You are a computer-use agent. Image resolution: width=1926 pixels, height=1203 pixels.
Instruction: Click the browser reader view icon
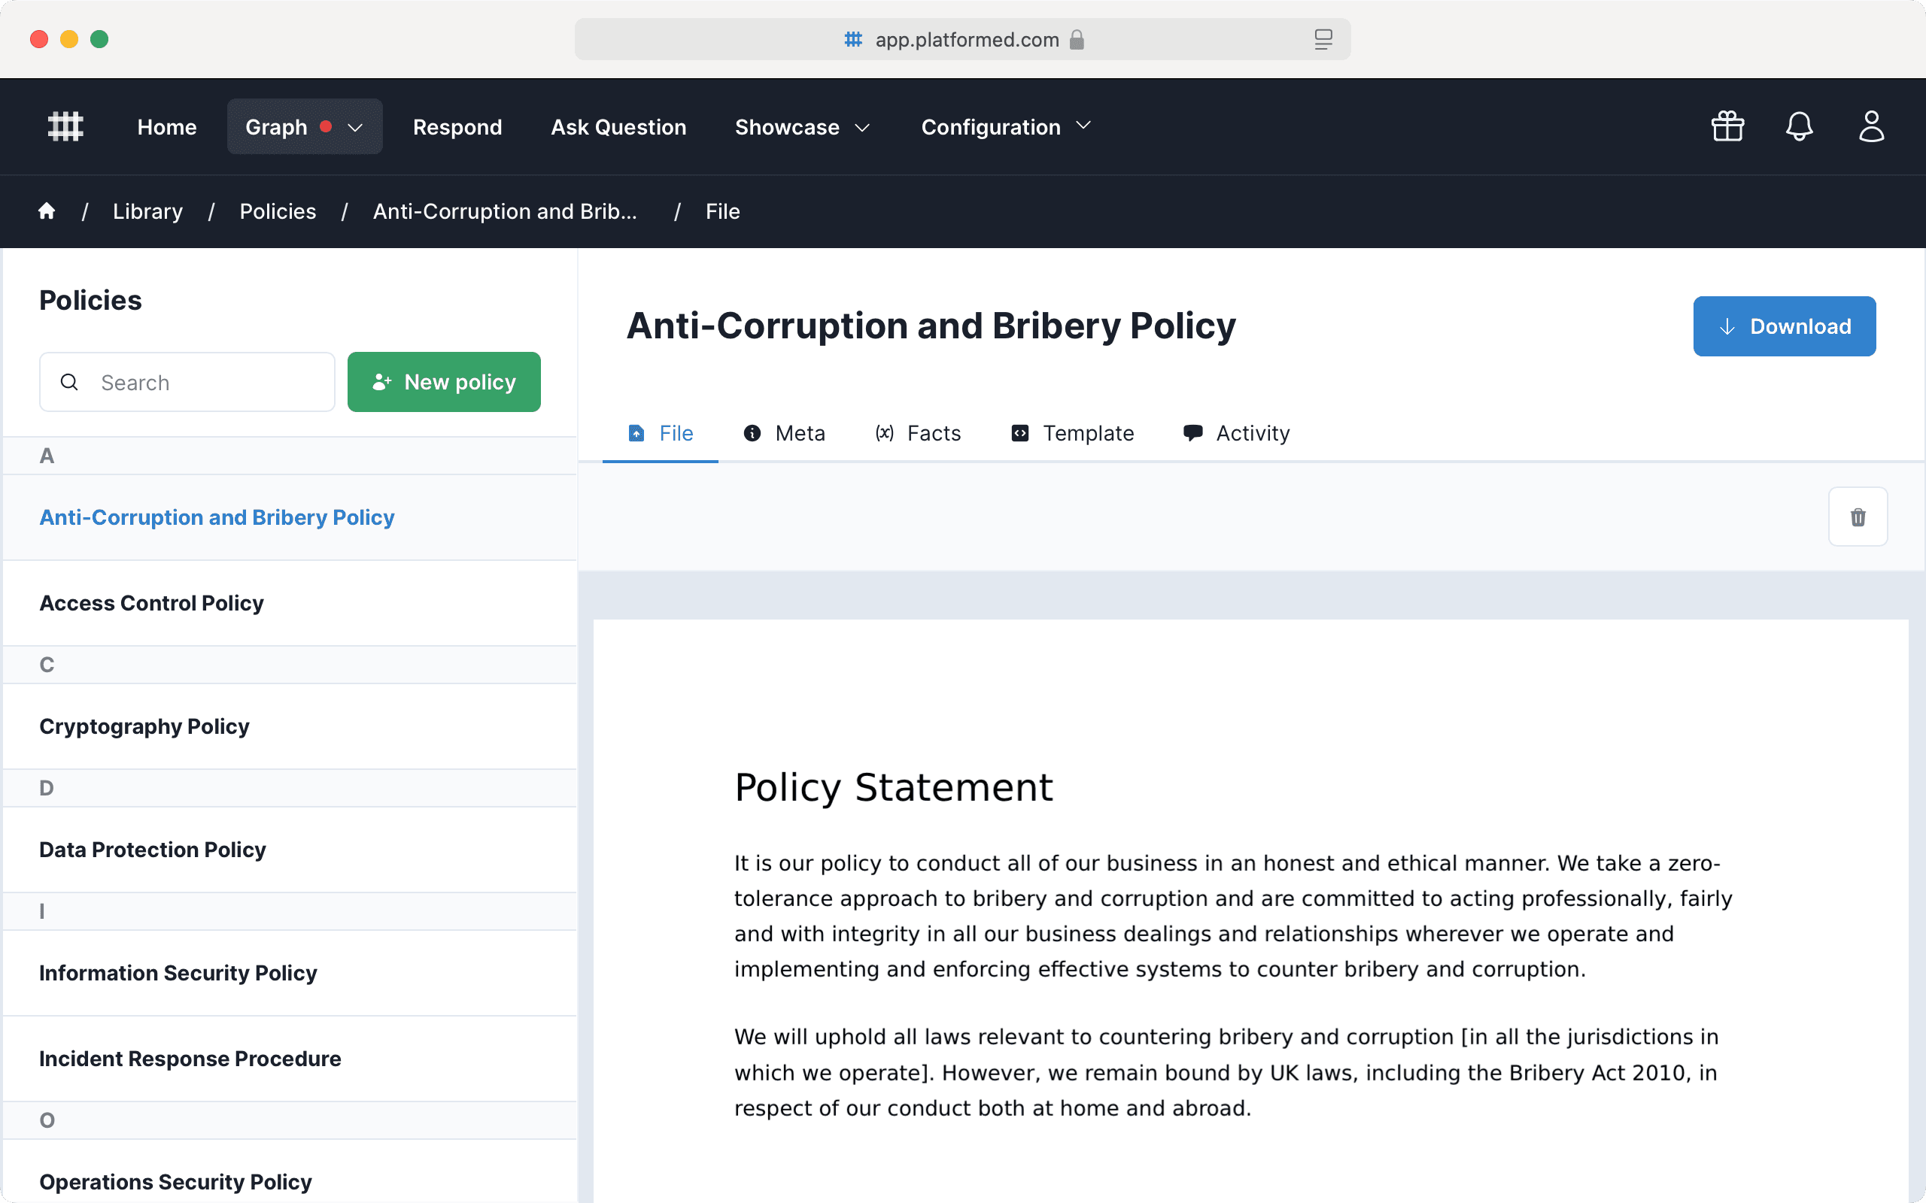point(1323,39)
